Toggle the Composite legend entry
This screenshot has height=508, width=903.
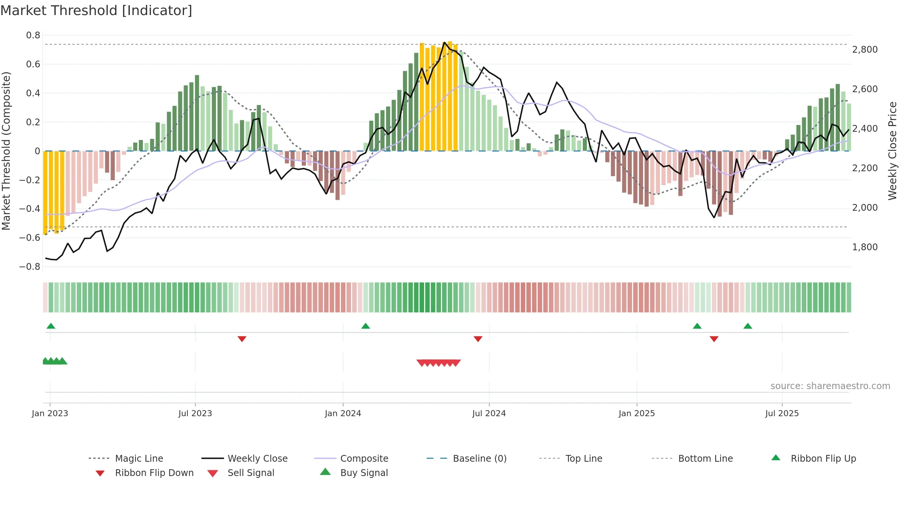tap(351, 458)
